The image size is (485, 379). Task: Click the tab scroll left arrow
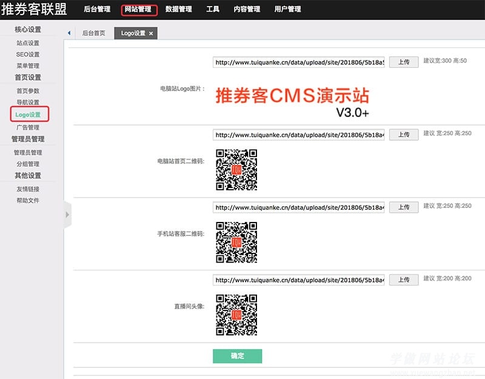pos(69,33)
